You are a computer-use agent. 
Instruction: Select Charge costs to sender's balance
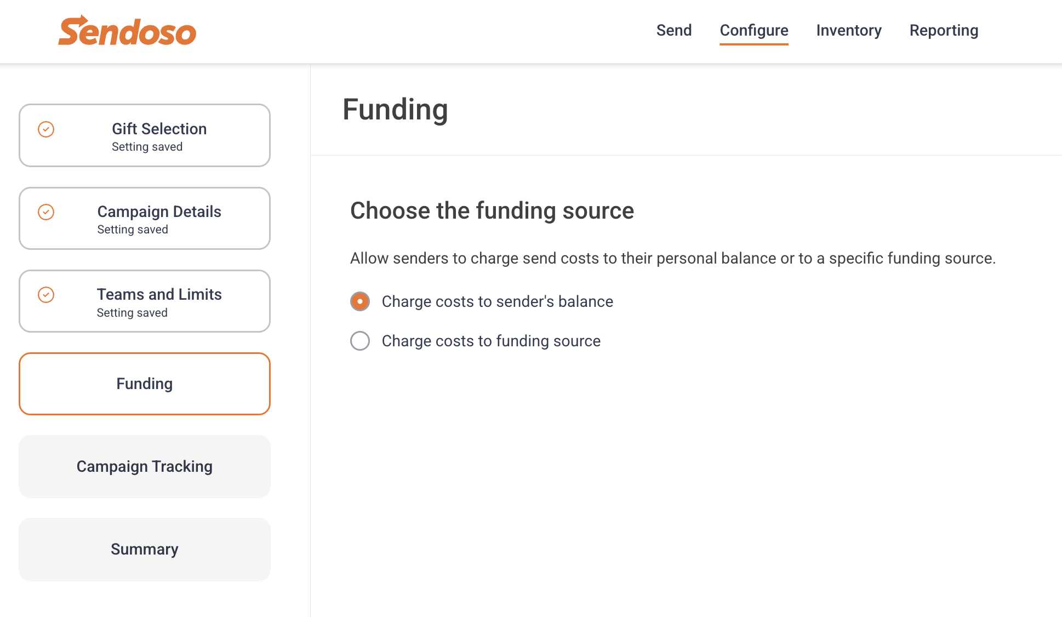360,301
